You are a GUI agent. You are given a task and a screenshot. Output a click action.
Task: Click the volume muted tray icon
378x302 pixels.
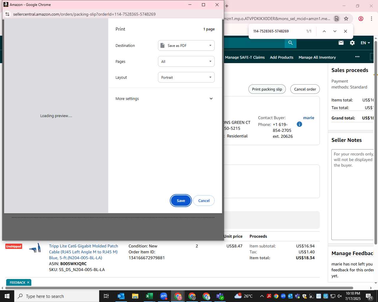tap(340, 296)
